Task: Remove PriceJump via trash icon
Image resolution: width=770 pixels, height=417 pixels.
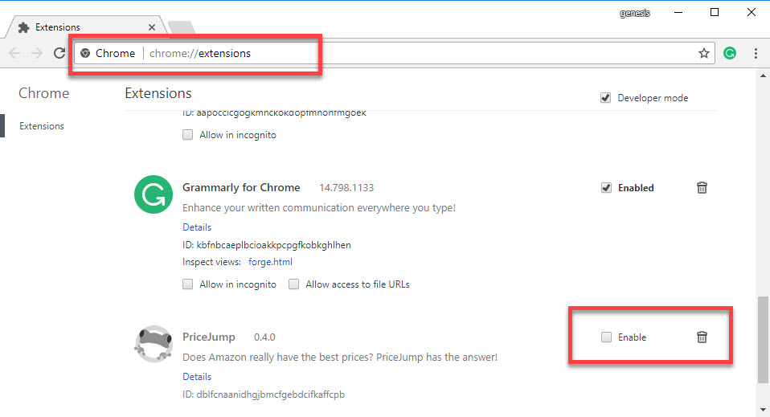Action: pyautogui.click(x=702, y=337)
